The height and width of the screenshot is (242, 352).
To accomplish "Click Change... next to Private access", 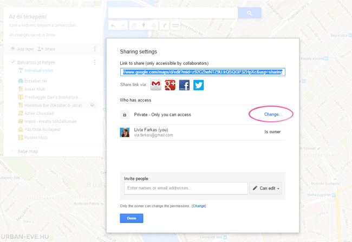I will (273, 114).
